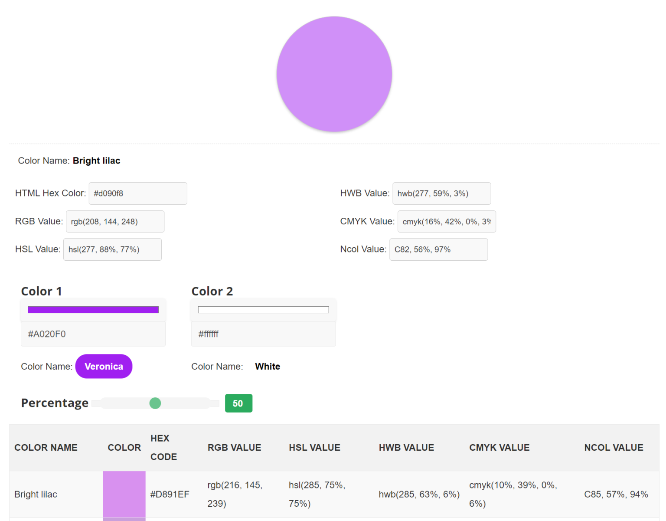666x521 pixels.
Task: Focus the HSL Value text box
Action: click(x=112, y=249)
